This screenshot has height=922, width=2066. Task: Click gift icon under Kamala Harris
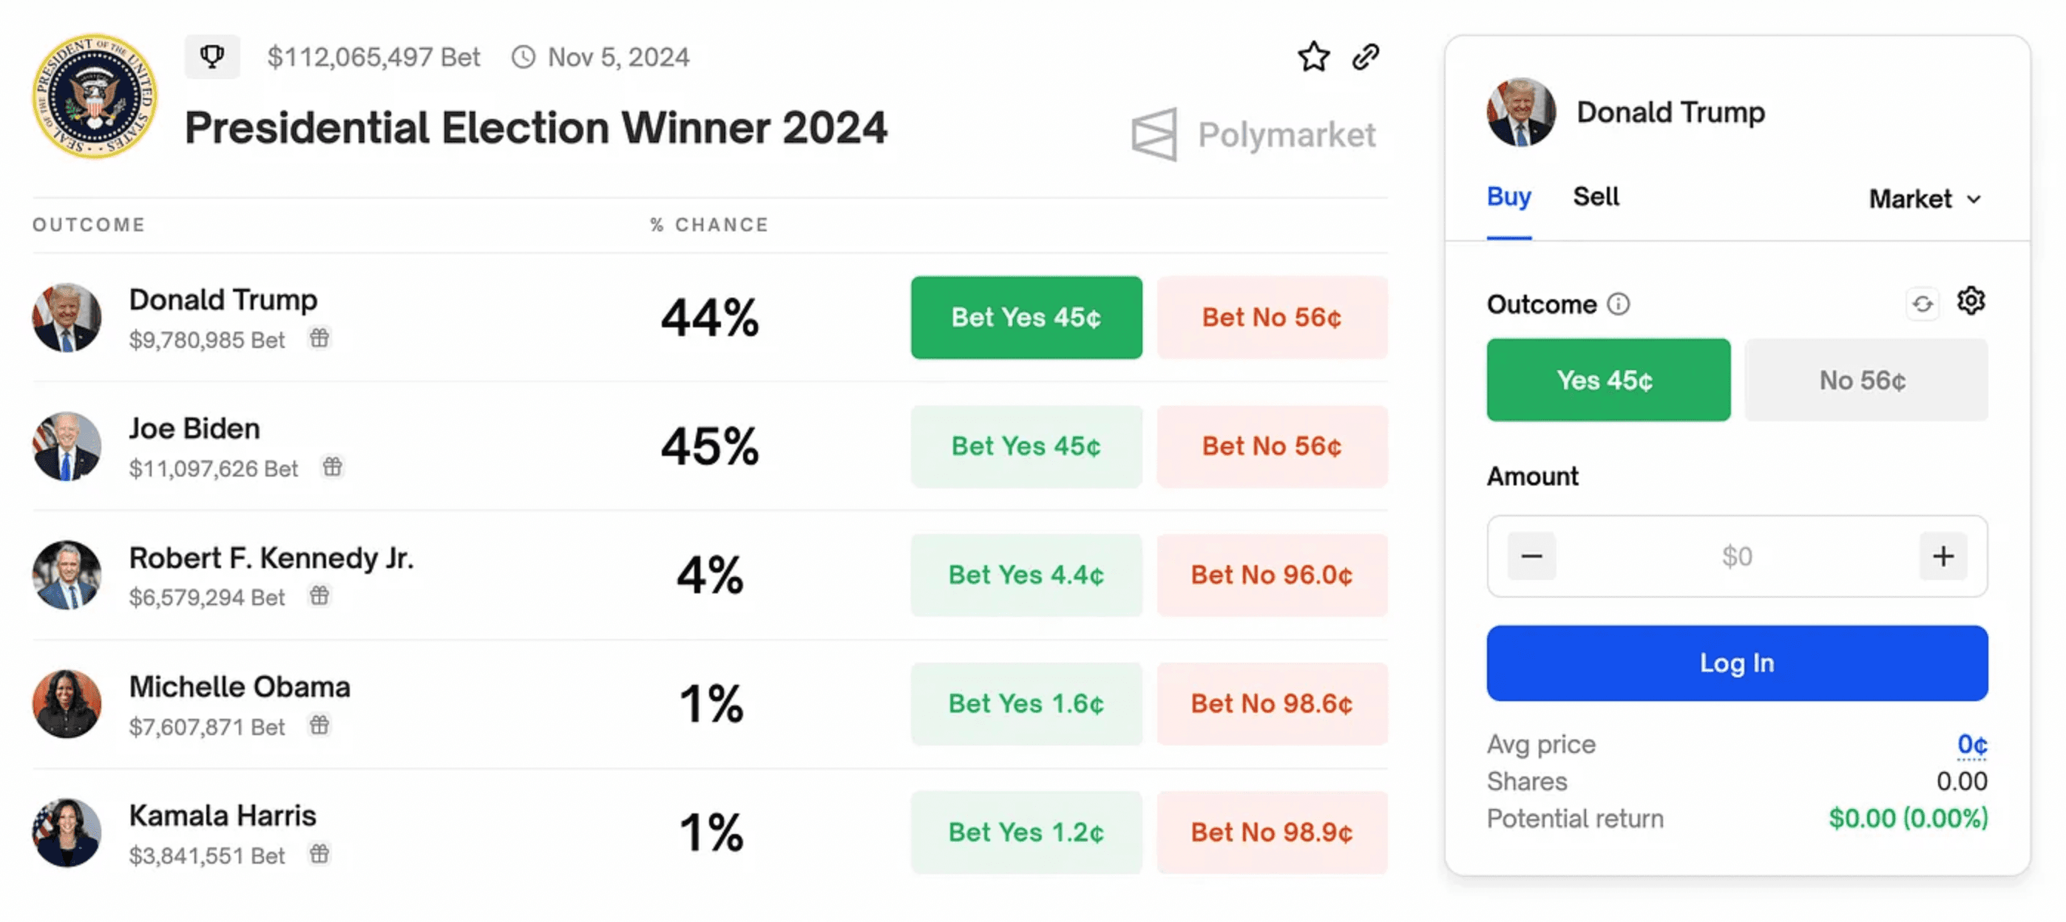(319, 854)
